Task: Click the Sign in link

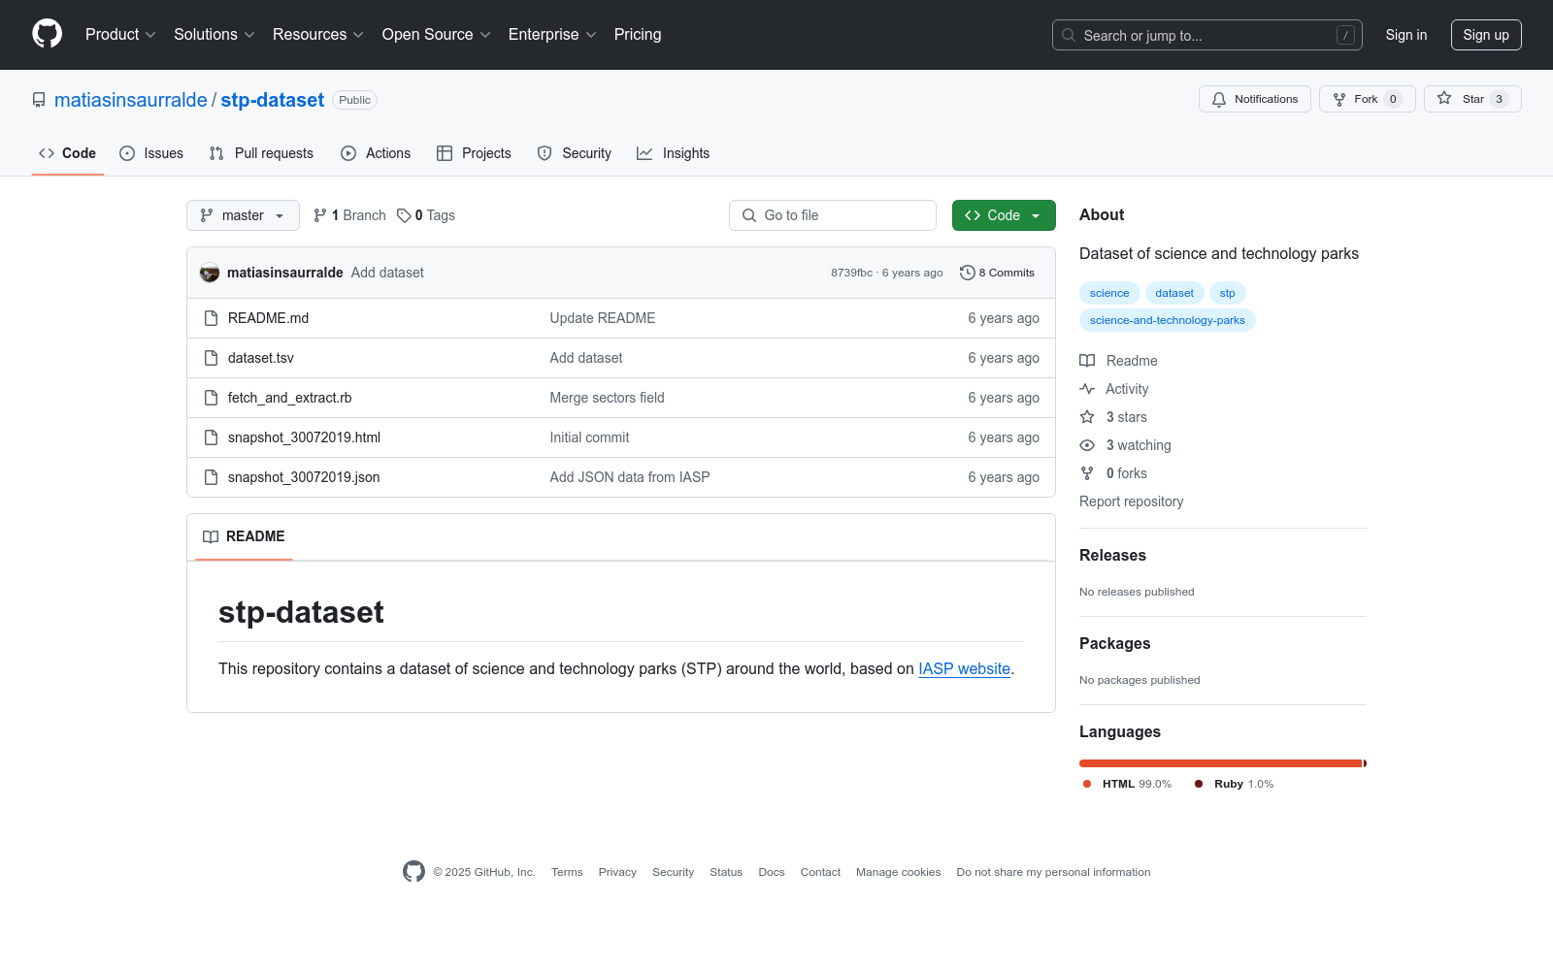Action: [1406, 35]
